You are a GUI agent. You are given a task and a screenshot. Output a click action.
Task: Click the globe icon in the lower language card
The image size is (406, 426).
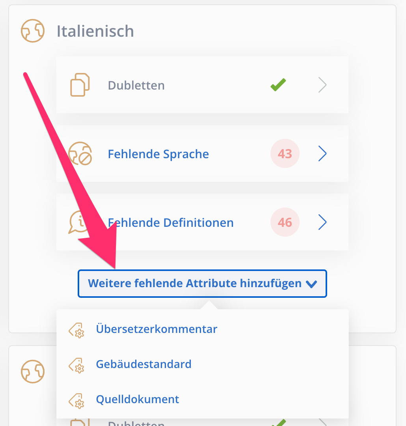pyautogui.click(x=33, y=372)
